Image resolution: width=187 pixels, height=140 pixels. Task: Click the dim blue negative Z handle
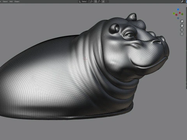click(x=178, y=18)
